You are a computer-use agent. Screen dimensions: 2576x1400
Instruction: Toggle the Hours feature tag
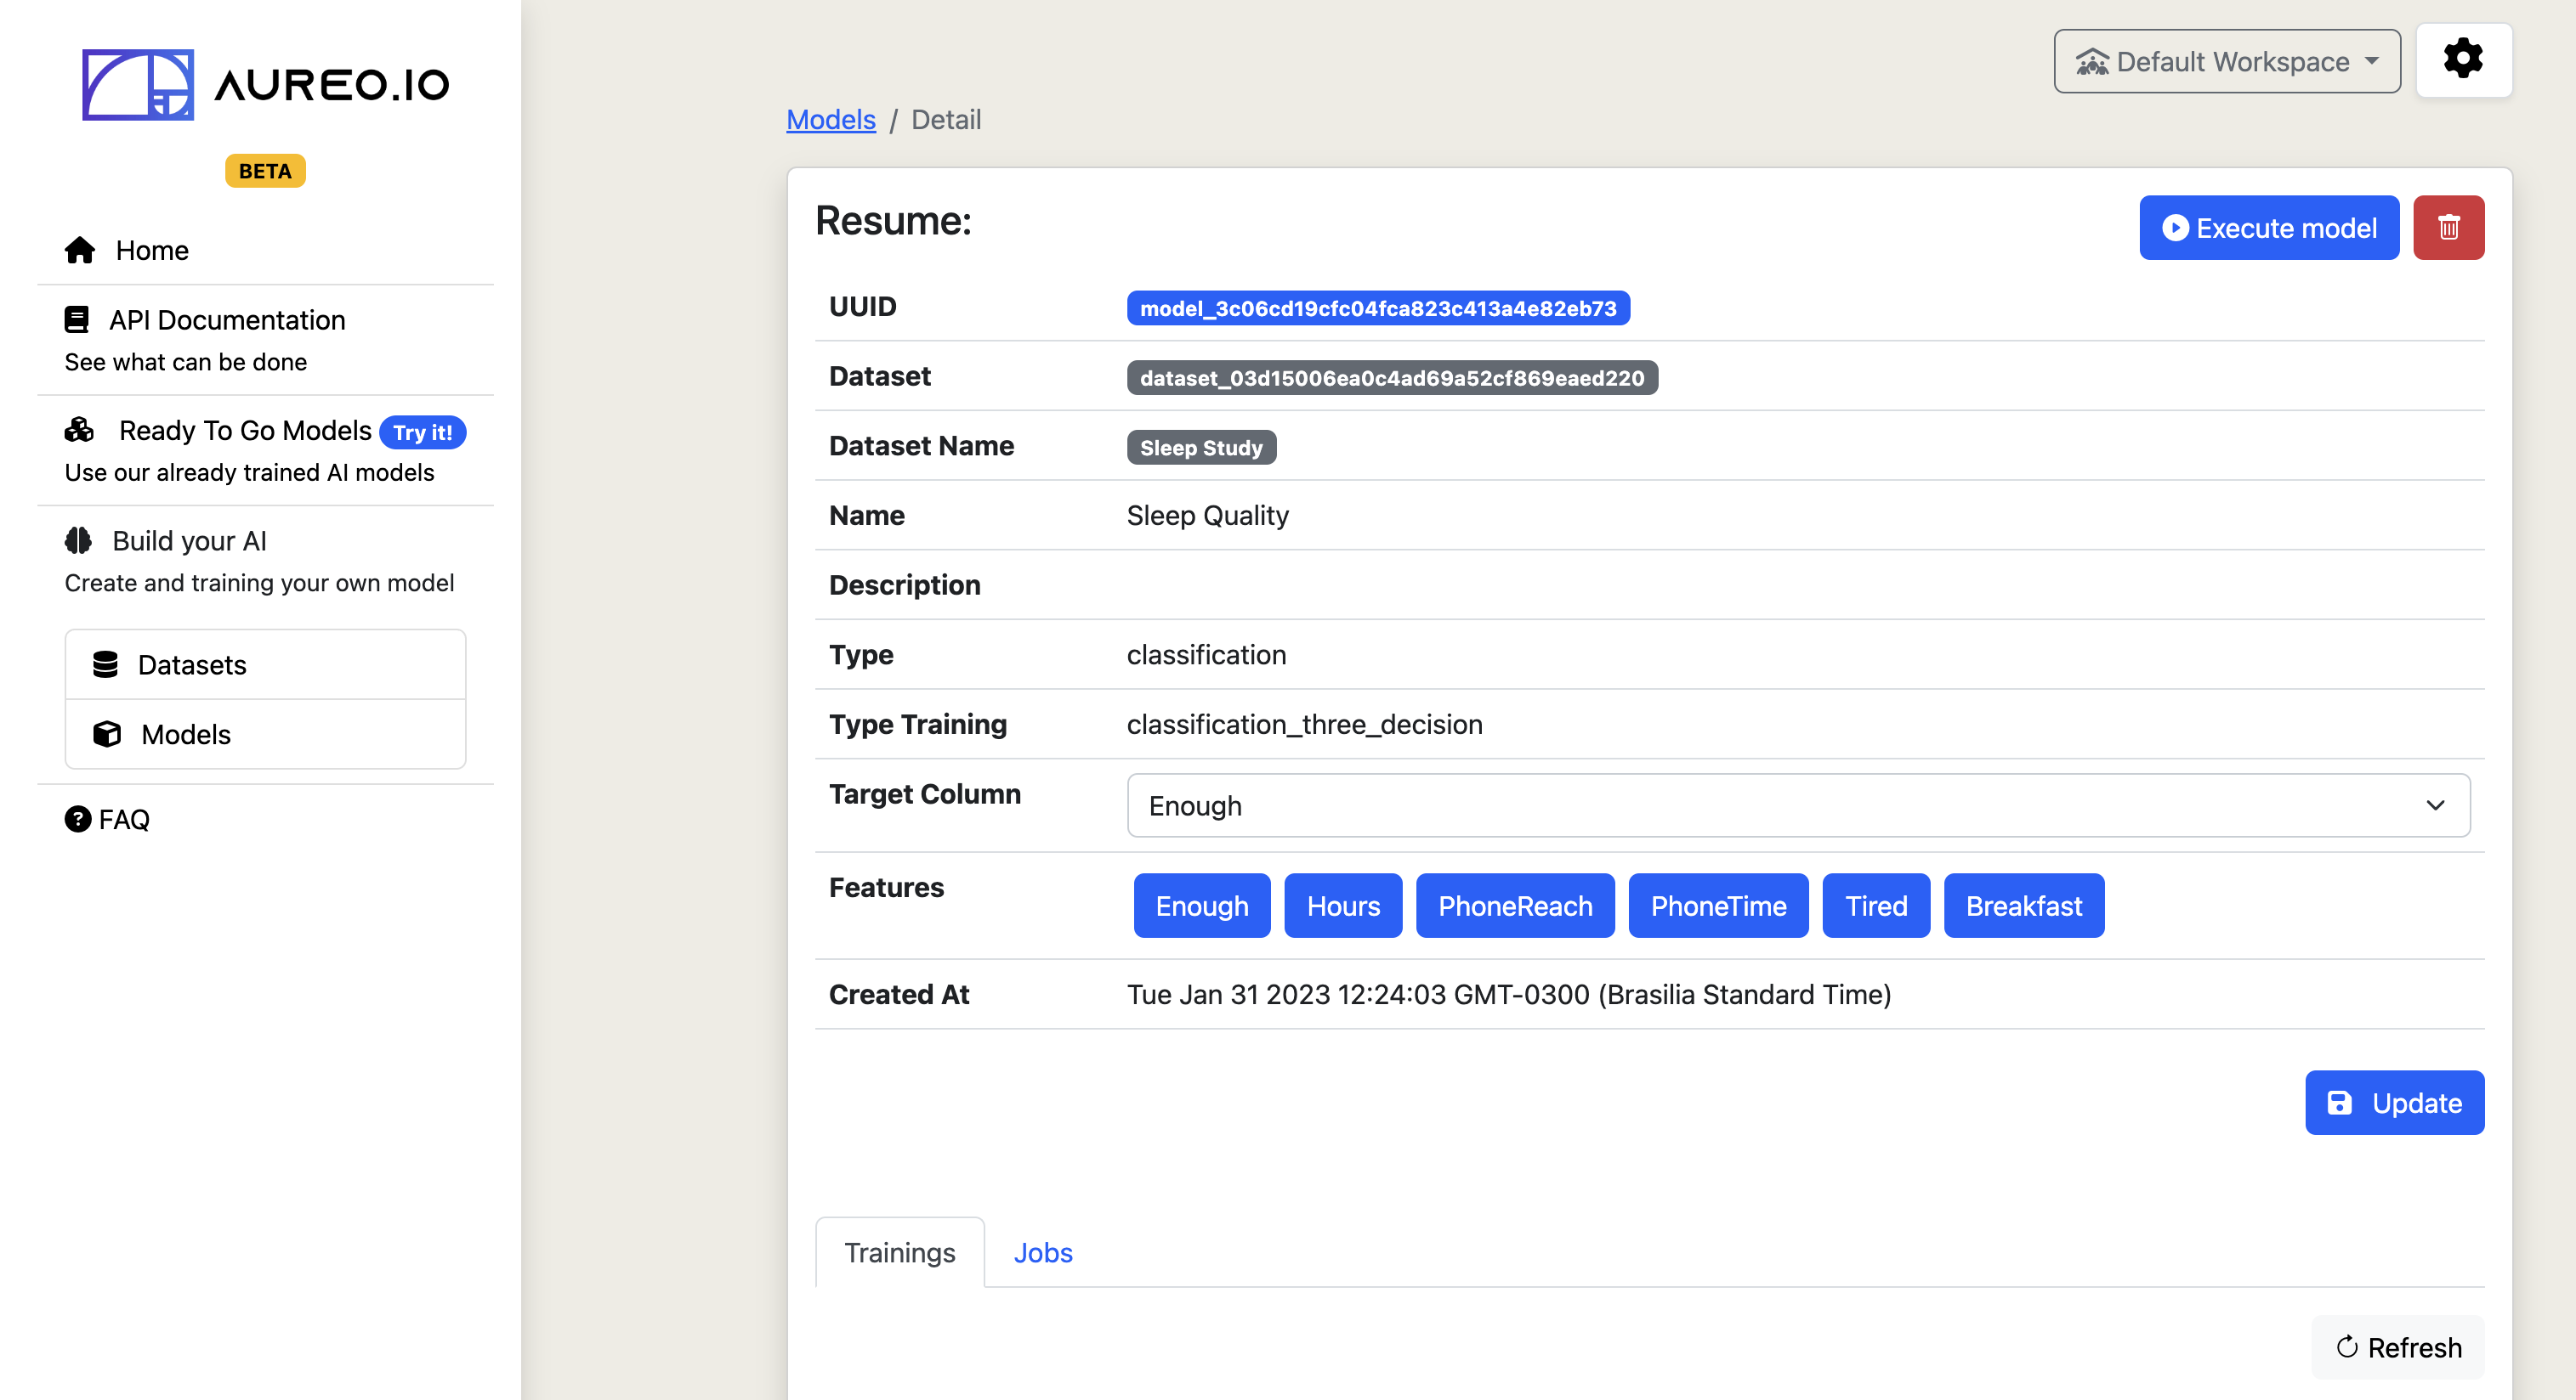click(1342, 906)
